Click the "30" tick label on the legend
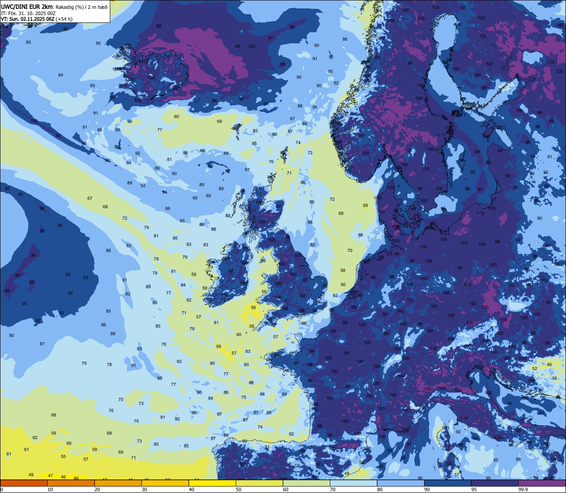This screenshot has width=566, height=493. click(144, 489)
